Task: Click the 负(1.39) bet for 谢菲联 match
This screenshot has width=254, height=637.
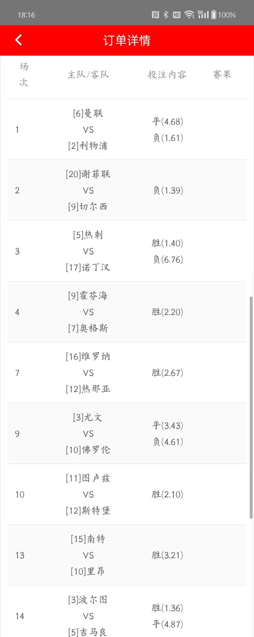Action: pos(168,190)
